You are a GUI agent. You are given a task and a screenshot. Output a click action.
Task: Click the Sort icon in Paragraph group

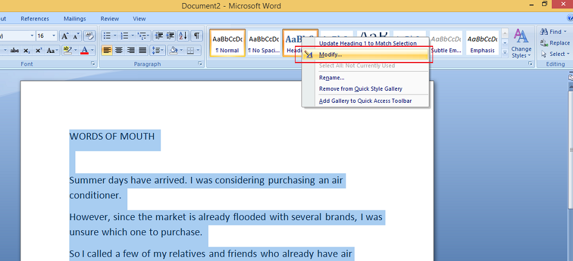click(183, 36)
